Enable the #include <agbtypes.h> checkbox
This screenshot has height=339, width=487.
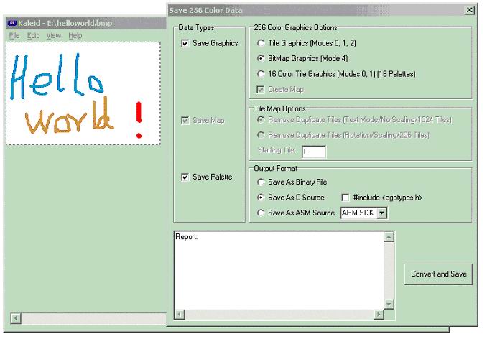(345, 198)
